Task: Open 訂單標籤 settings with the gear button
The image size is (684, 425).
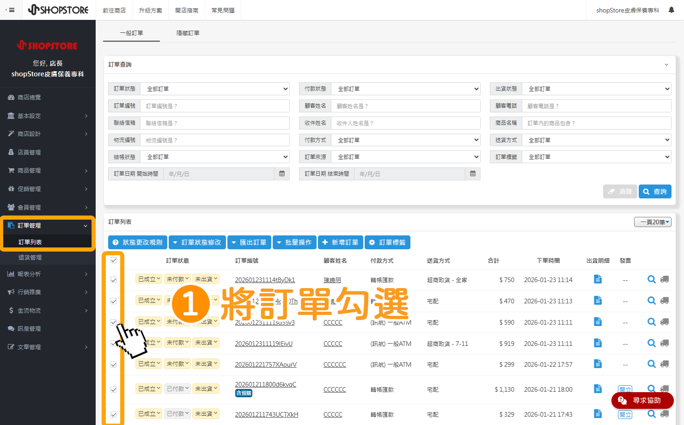Action: (387, 242)
